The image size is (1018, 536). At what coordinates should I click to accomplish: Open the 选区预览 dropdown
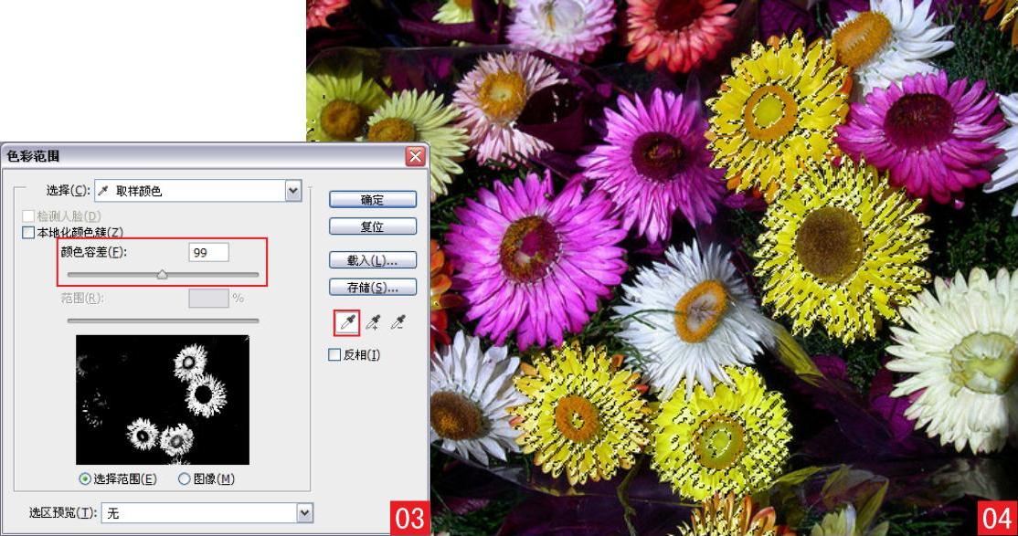pos(207,513)
